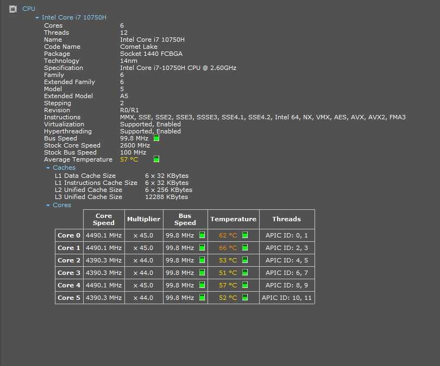Screen dimensions: 440x366
Task: Click Core 1 multiplier x 45.0 cell
Action: tap(143, 248)
